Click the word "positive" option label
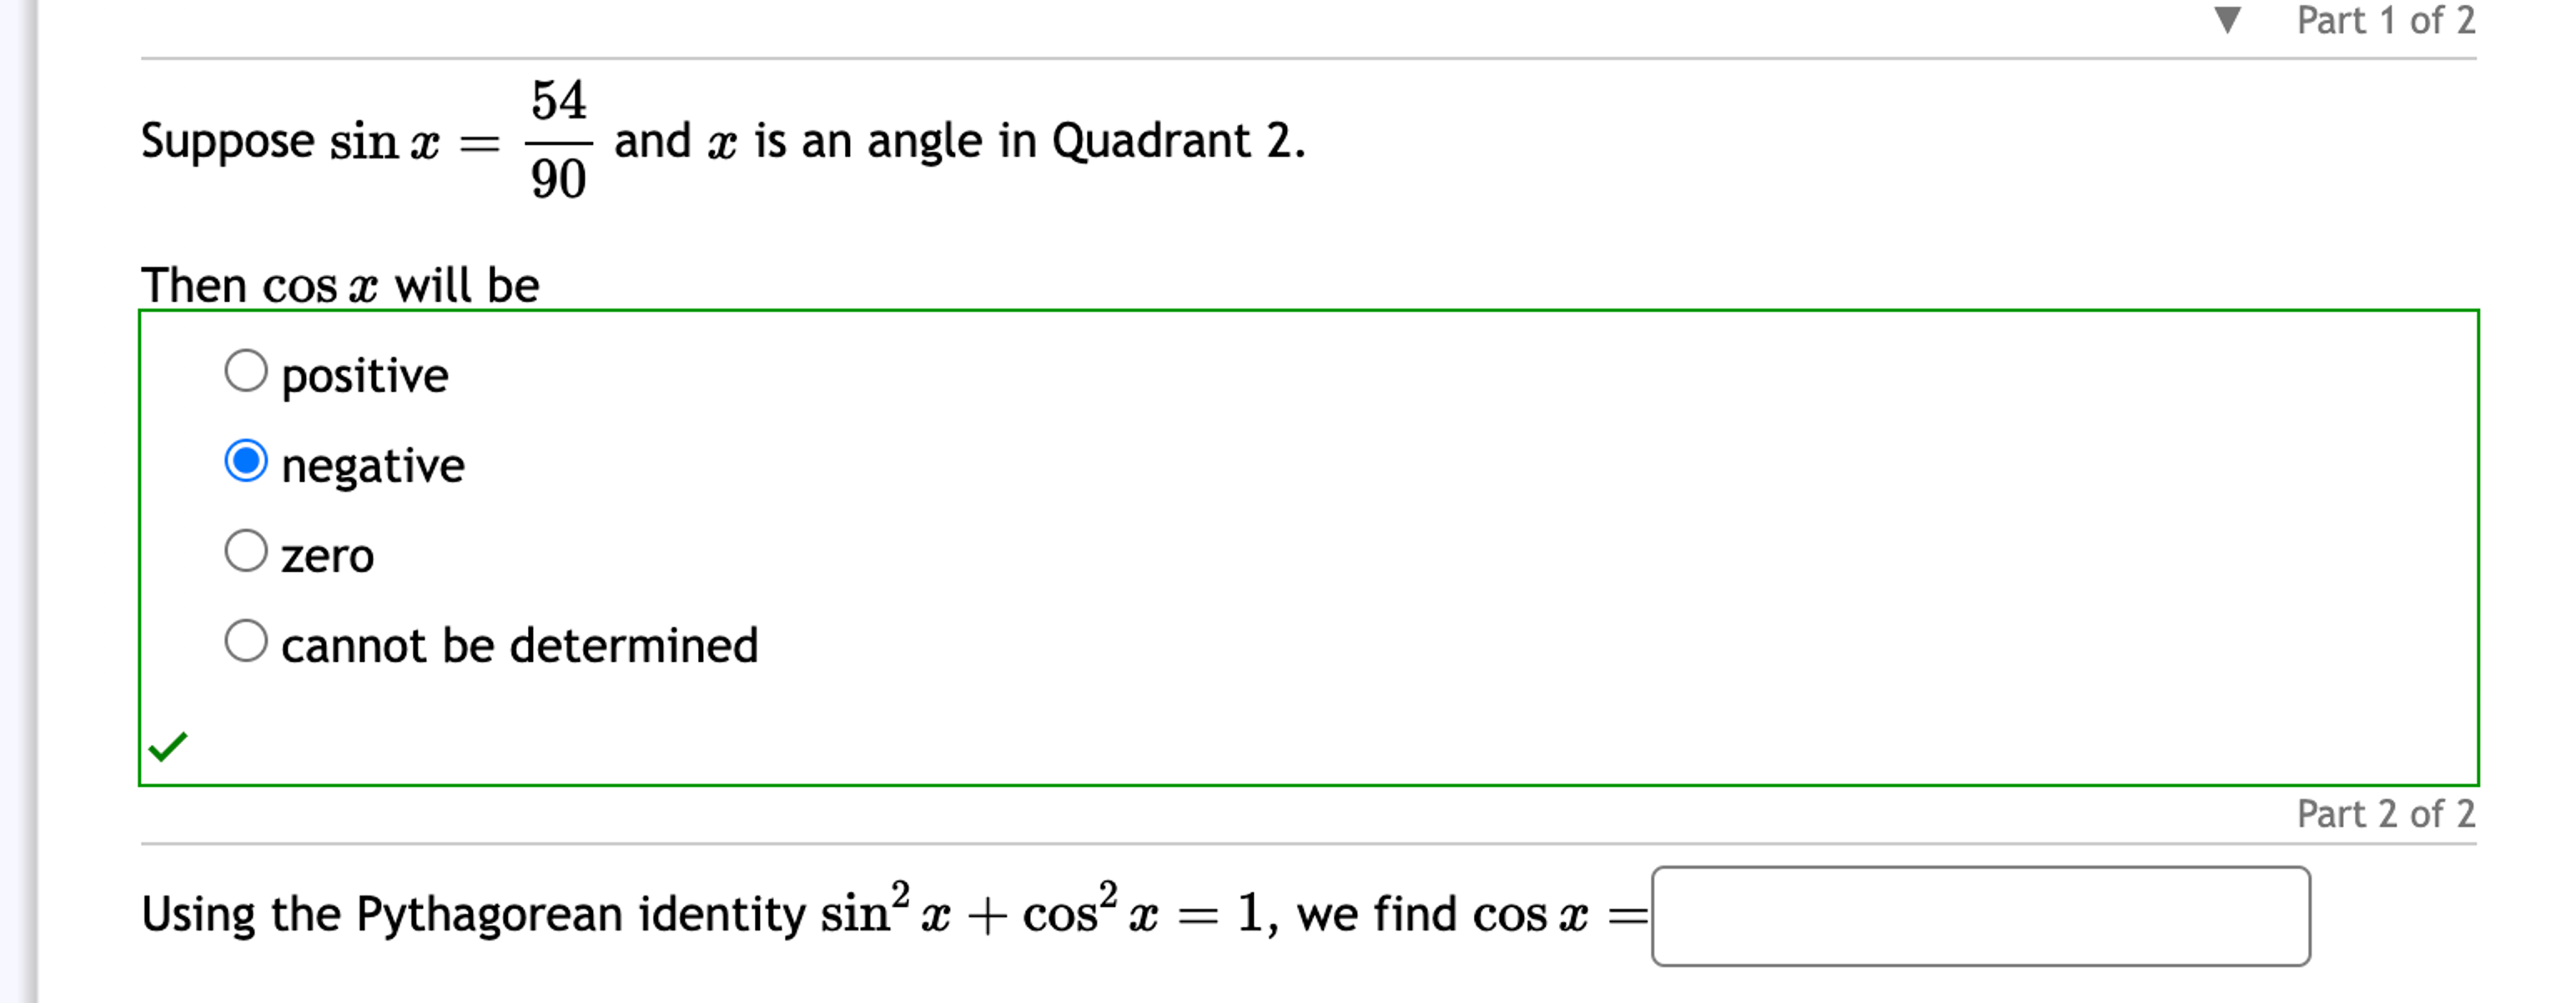2576x1003 pixels. [x=365, y=374]
